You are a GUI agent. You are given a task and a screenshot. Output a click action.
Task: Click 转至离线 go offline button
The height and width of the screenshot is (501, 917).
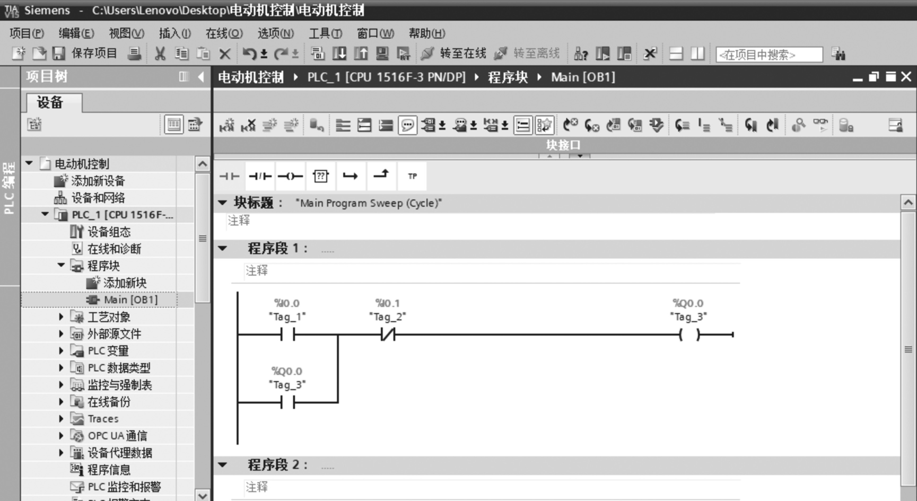pos(527,54)
